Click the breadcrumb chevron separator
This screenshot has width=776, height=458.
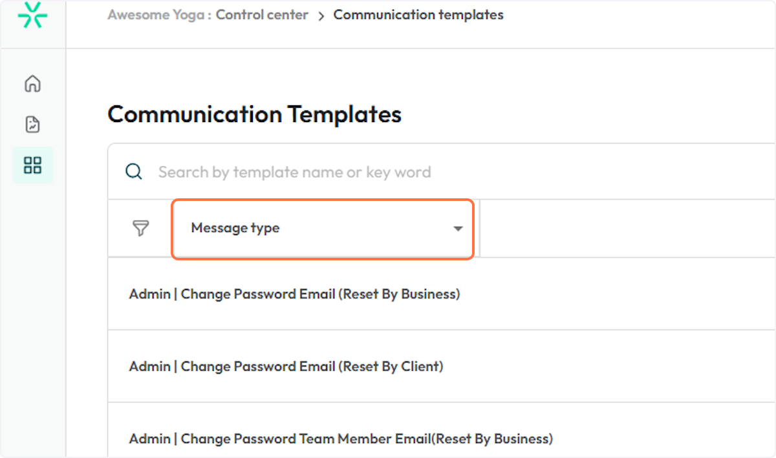click(x=321, y=16)
